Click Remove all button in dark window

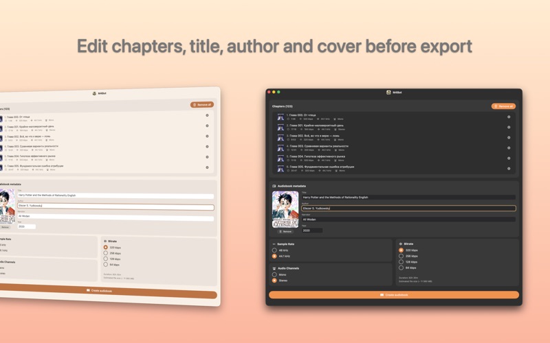[x=503, y=106]
